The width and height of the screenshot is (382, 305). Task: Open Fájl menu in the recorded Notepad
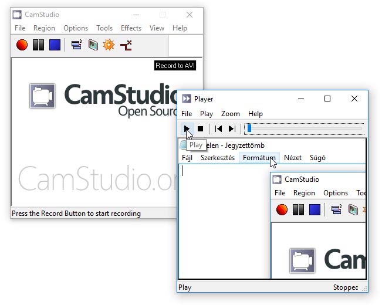click(x=187, y=158)
